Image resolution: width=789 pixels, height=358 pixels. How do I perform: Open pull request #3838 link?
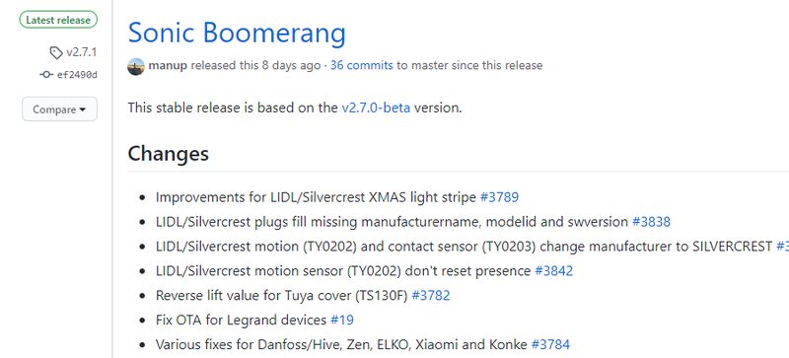(x=651, y=222)
